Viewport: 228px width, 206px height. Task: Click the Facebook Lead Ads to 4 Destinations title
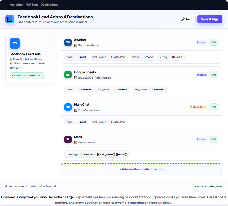tap(55, 17)
